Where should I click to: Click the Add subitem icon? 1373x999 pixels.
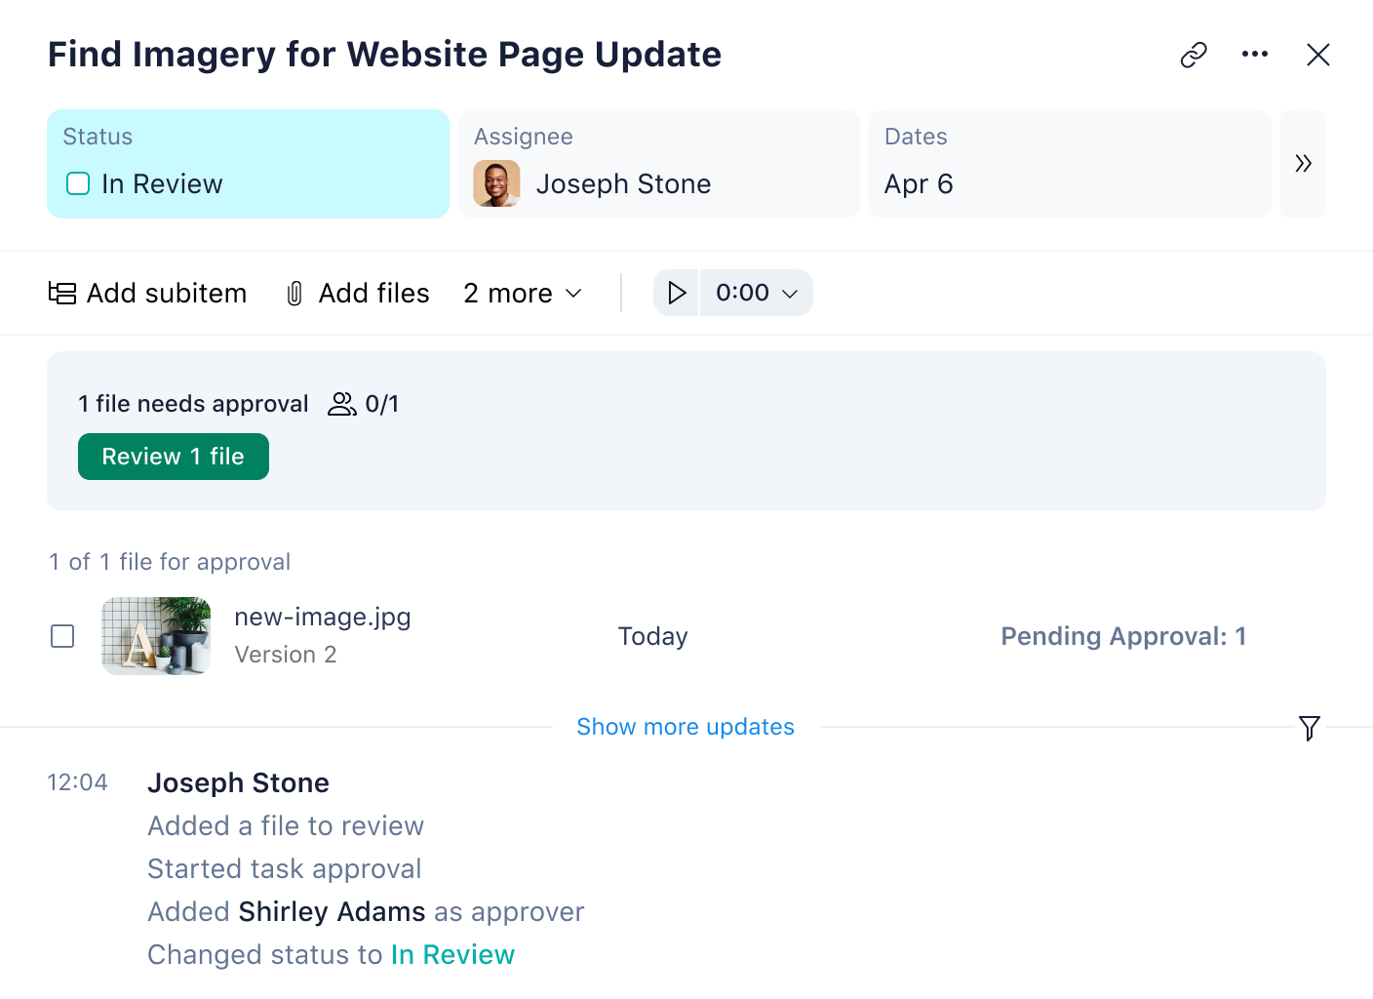[x=60, y=293]
